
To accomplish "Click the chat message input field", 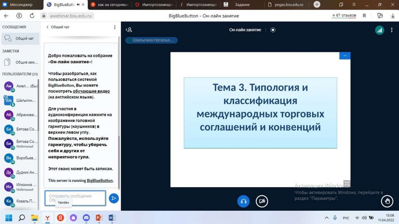I will [x=75, y=198].
